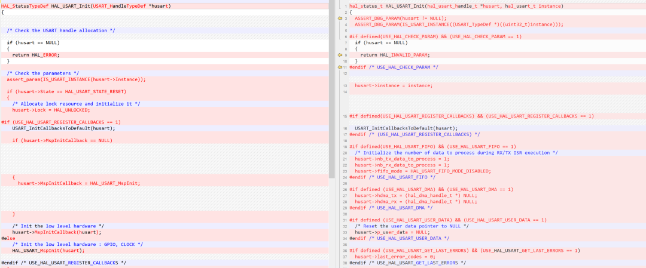The width and height of the screenshot is (646, 268).
Task: Click comment 'Allocate lock resource and initialize it'
Action: tap(76, 104)
